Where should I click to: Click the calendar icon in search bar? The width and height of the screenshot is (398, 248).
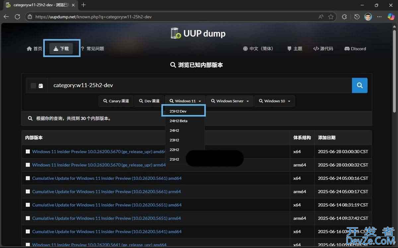tap(41, 86)
